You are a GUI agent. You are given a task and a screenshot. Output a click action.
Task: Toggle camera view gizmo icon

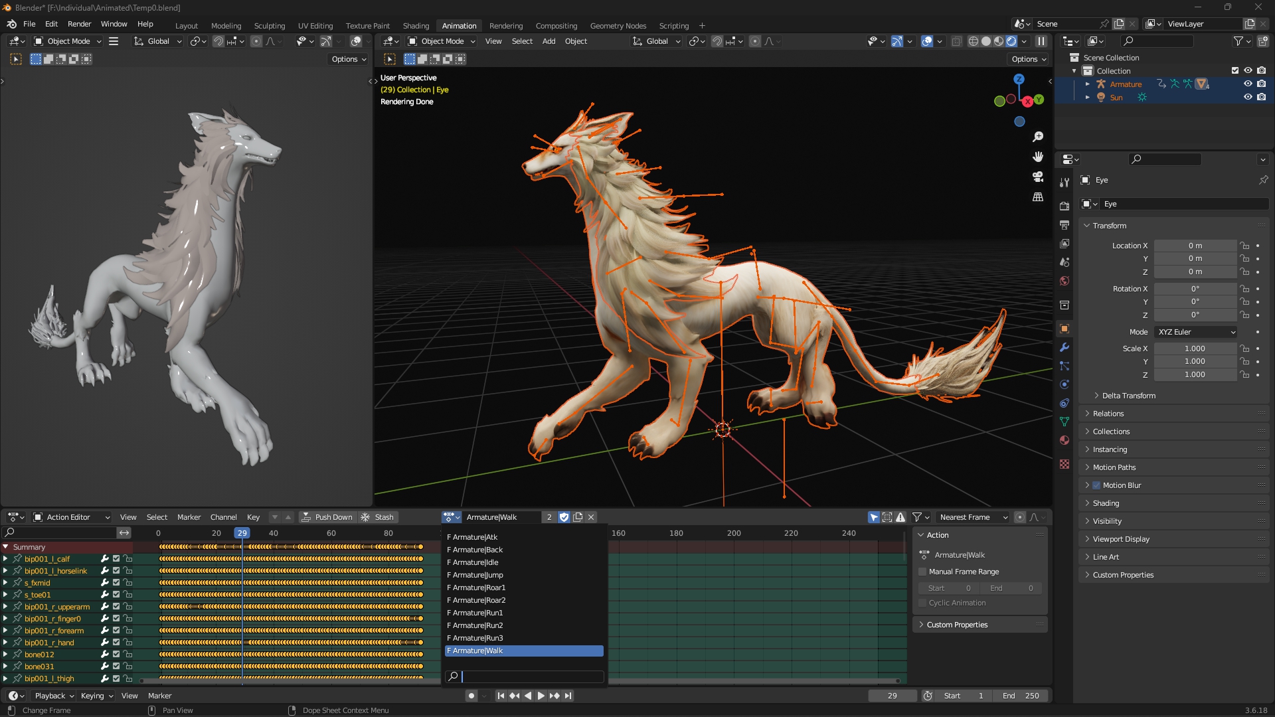pos(1038,177)
